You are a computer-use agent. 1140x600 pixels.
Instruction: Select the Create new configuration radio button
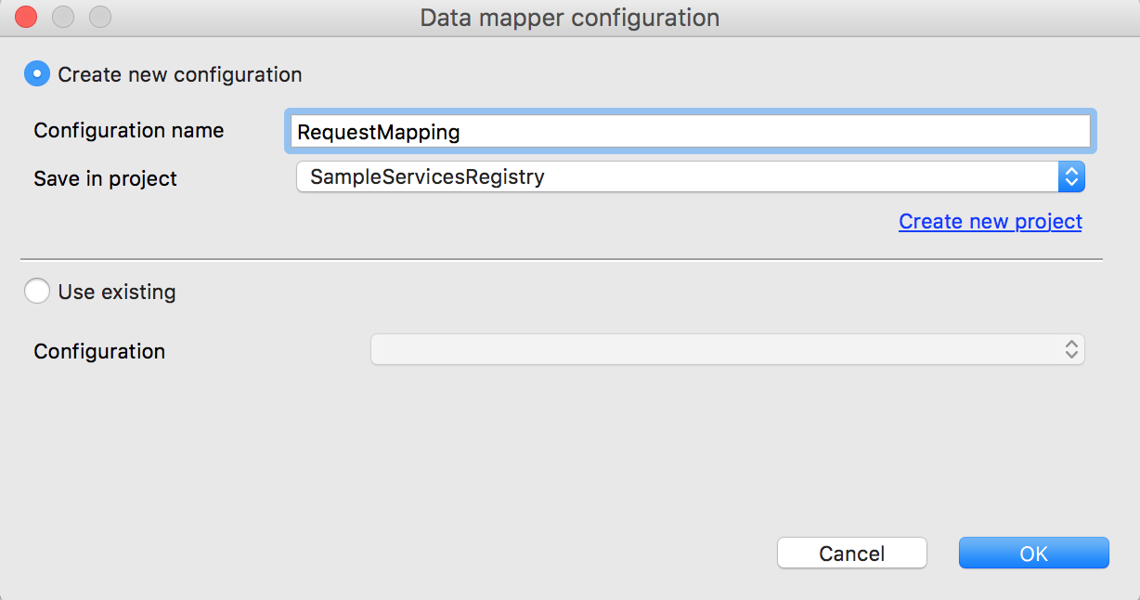coord(36,73)
